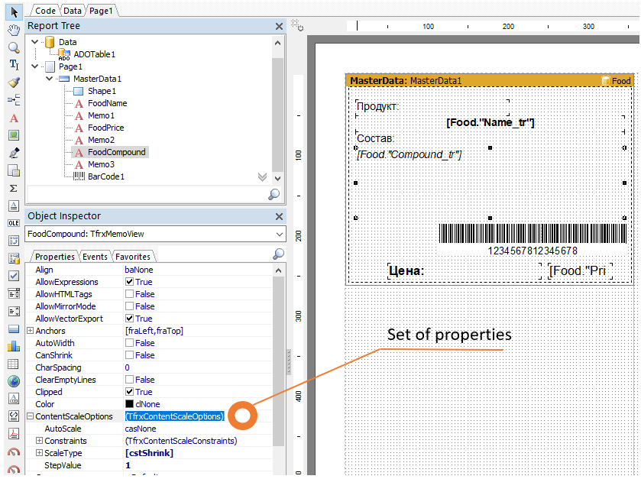Viewport: 641px width, 479px height.
Task: Select the Hand pan tool
Action: (14, 30)
